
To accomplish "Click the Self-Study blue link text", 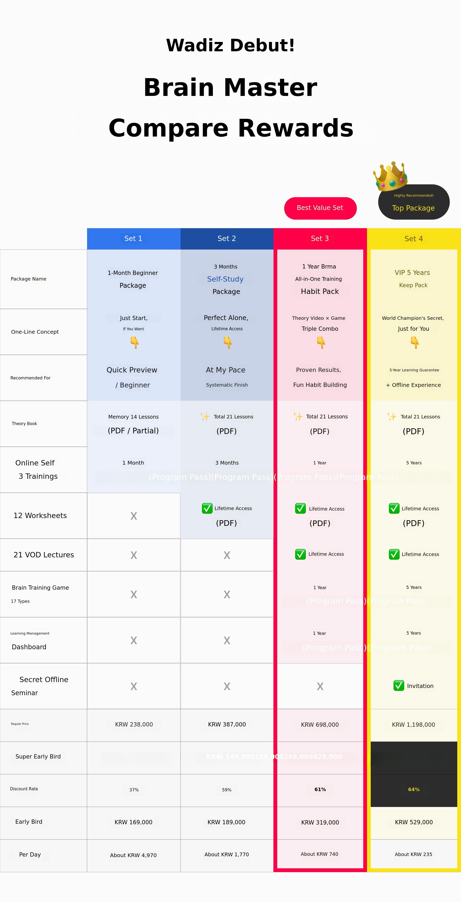I will 225,279.
